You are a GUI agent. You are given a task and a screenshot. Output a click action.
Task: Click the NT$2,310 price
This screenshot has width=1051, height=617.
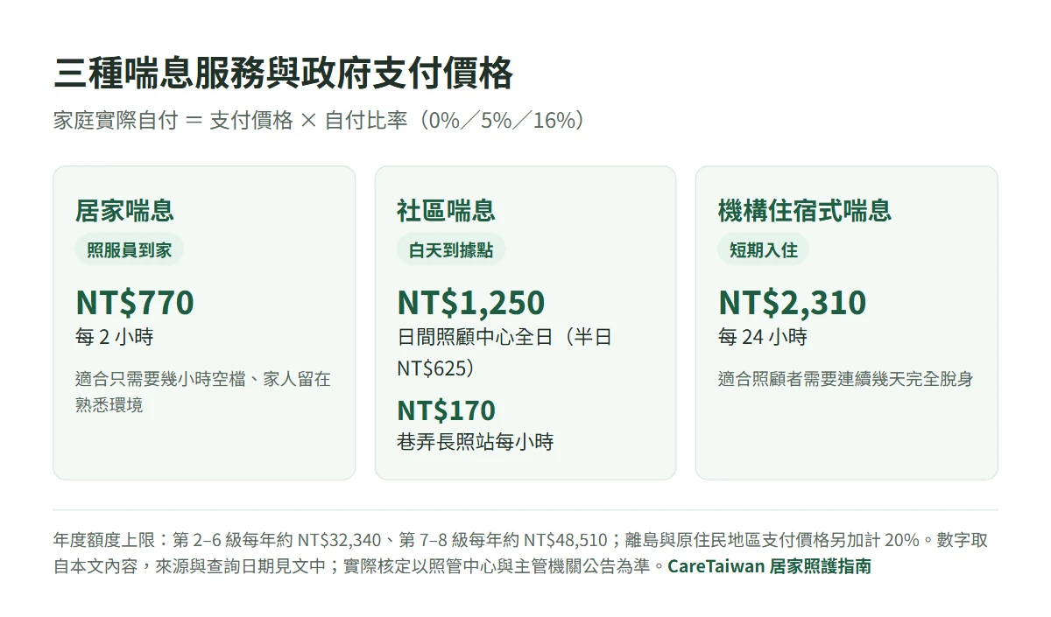click(792, 302)
